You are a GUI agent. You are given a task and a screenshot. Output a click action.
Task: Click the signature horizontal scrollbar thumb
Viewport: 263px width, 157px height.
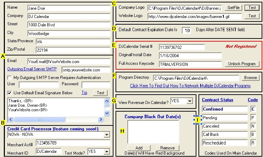pyautogui.click(x=40, y=120)
